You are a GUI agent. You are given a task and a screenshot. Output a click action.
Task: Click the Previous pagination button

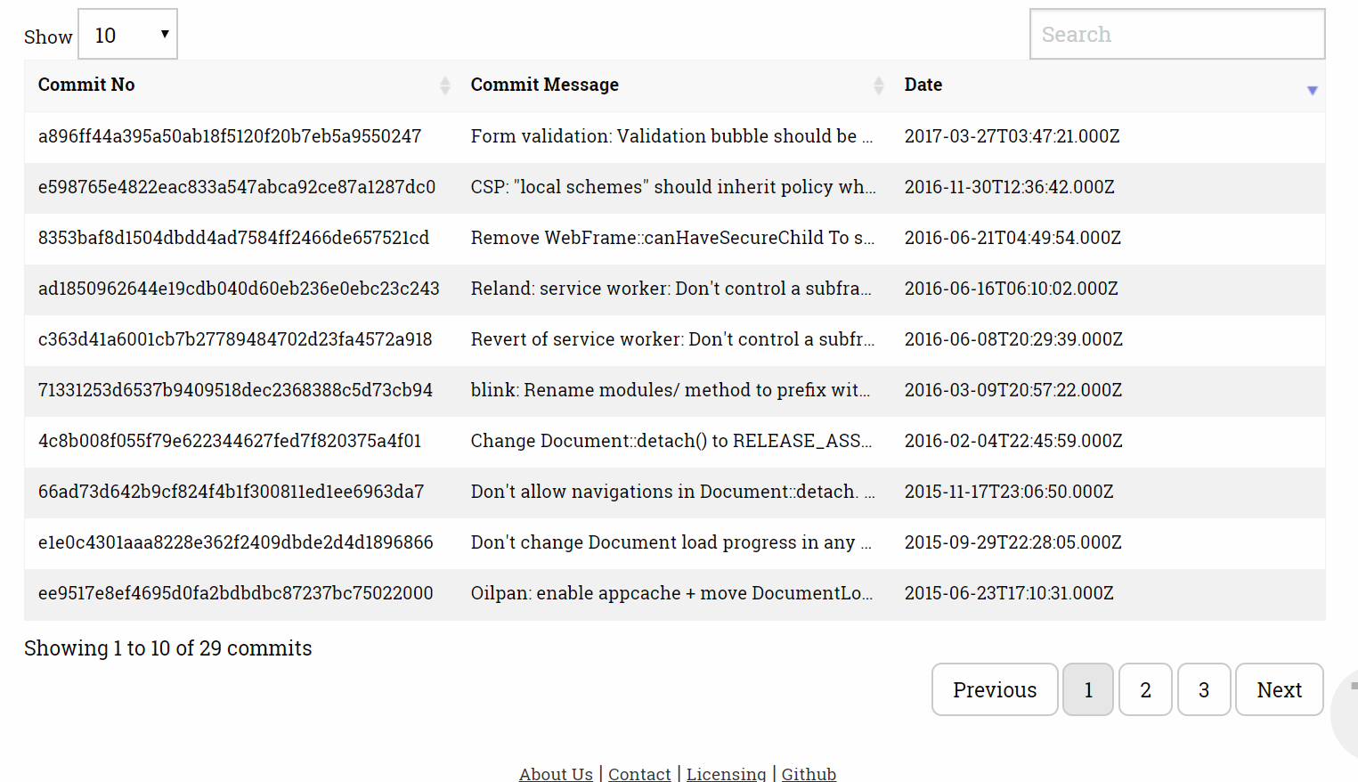click(995, 688)
